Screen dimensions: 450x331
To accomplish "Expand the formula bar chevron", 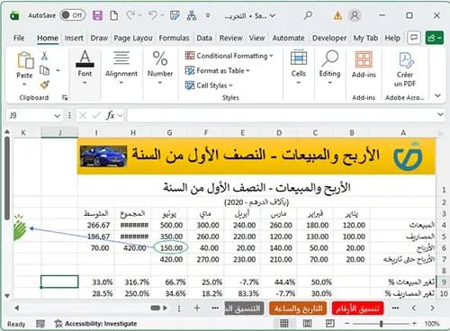I will pyautogui.click(x=440, y=114).
